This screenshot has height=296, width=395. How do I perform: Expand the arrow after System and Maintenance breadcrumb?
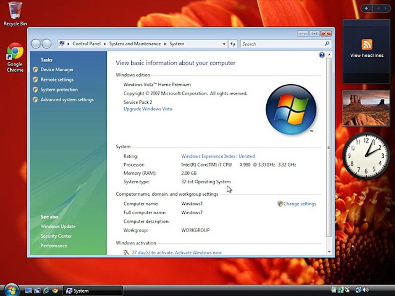(x=165, y=44)
